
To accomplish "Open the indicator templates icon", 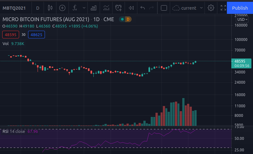I will 106,8.
